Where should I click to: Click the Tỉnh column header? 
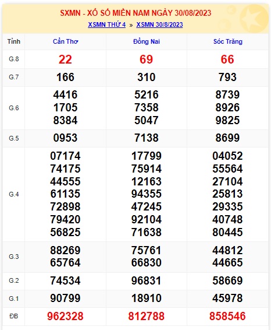[14, 41]
